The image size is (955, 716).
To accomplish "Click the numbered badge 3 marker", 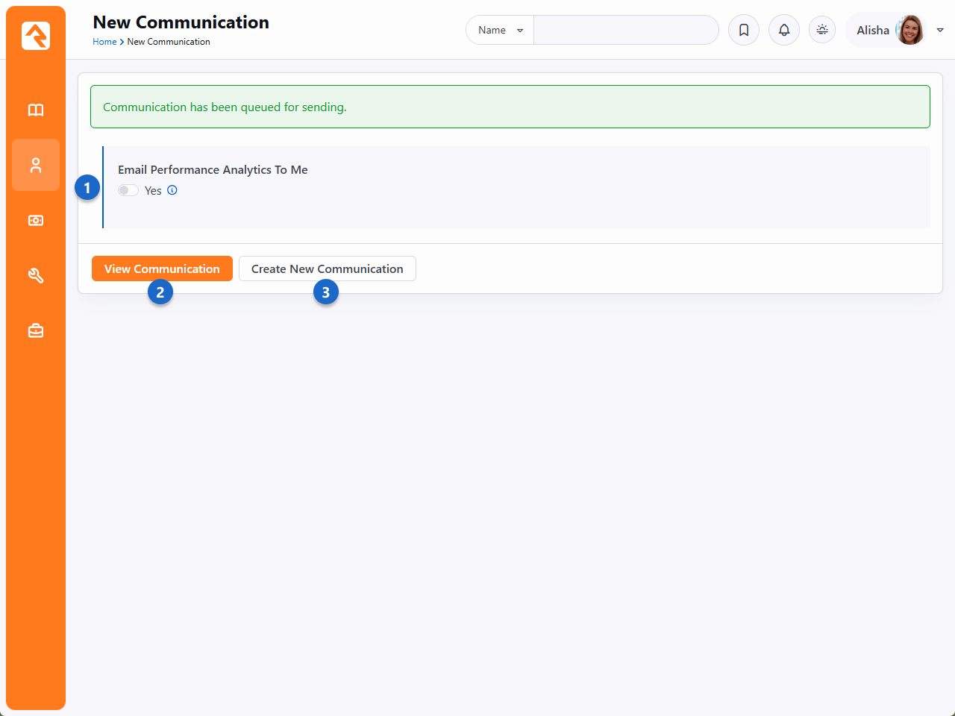I will click(325, 292).
